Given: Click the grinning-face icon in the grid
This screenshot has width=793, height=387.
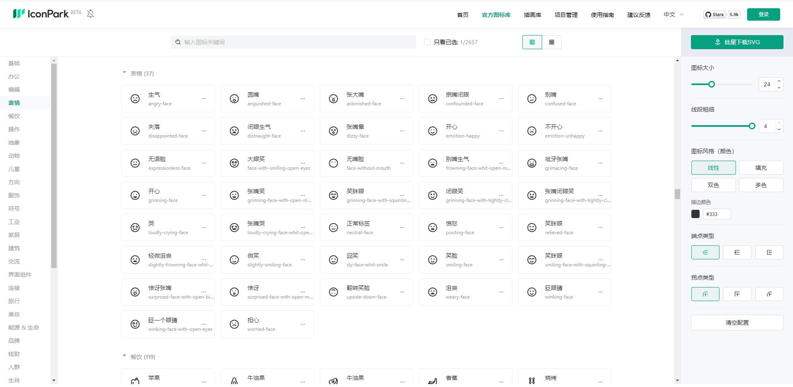Looking at the screenshot, I should coord(135,195).
